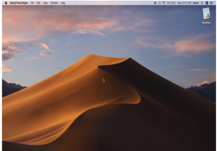
Task: Open the Notification Center
Action: pos(211,3)
